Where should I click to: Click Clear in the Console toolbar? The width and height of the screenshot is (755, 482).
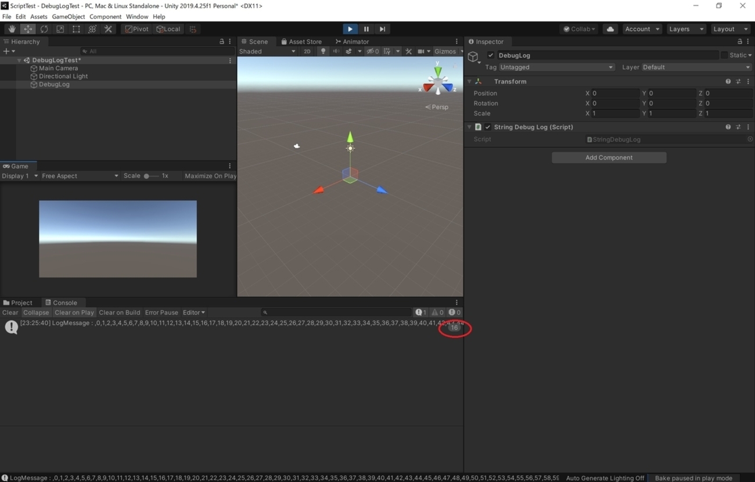tap(10, 312)
